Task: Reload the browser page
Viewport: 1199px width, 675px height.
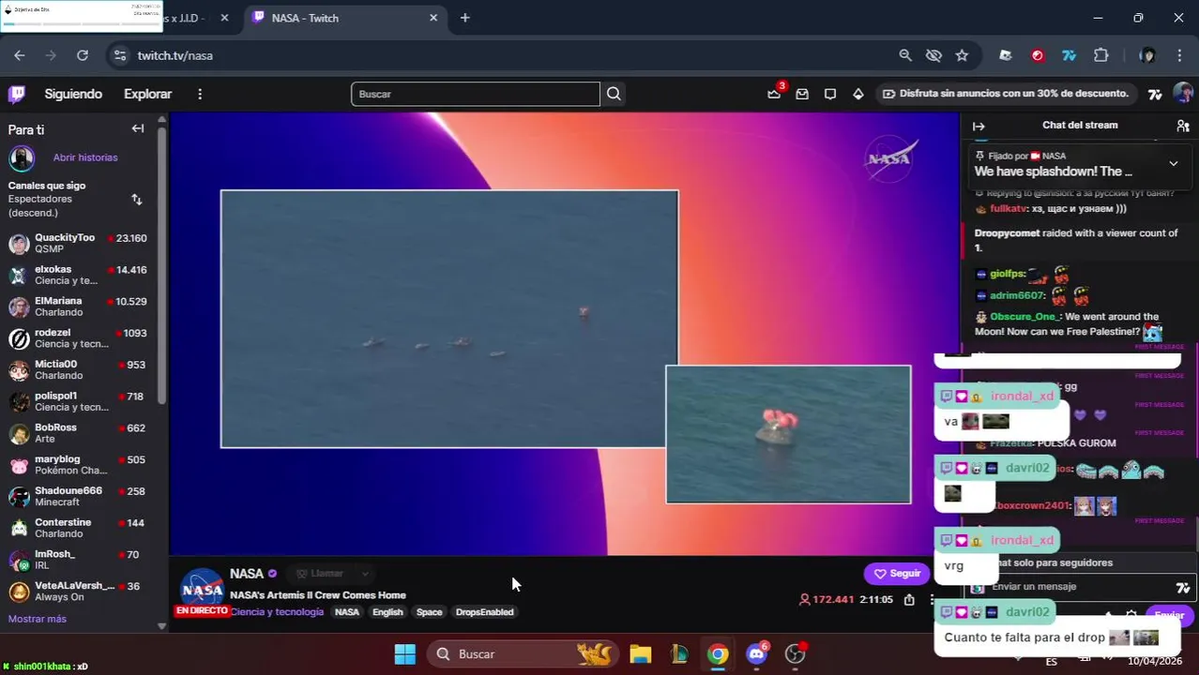Action: [83, 55]
